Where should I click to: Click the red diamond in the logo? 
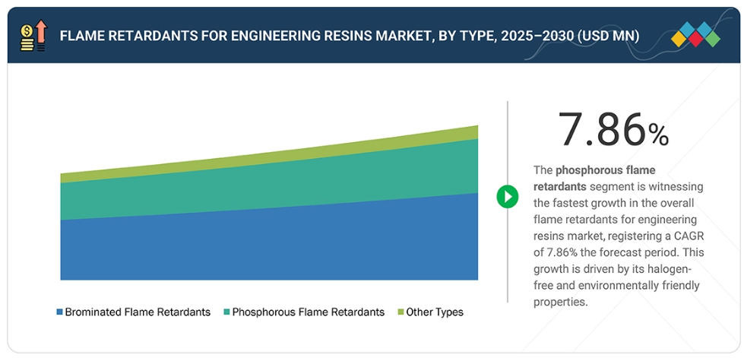coord(696,43)
